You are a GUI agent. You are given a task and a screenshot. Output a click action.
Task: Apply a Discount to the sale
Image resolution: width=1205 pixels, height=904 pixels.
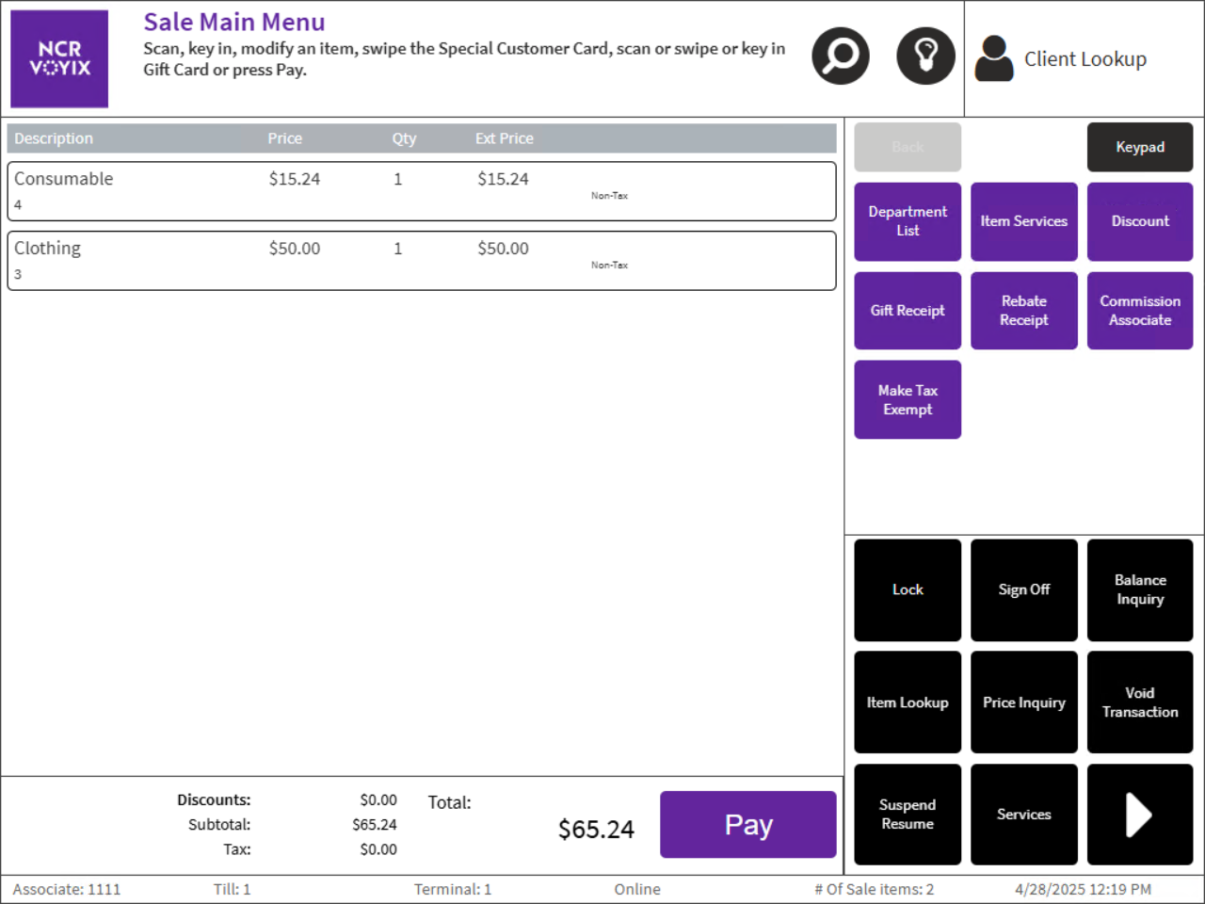[1140, 221]
